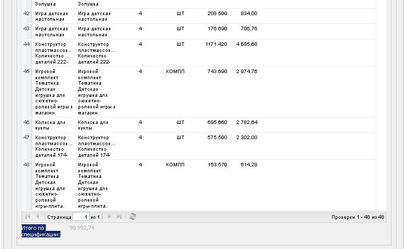Select row number 44

(26, 44)
